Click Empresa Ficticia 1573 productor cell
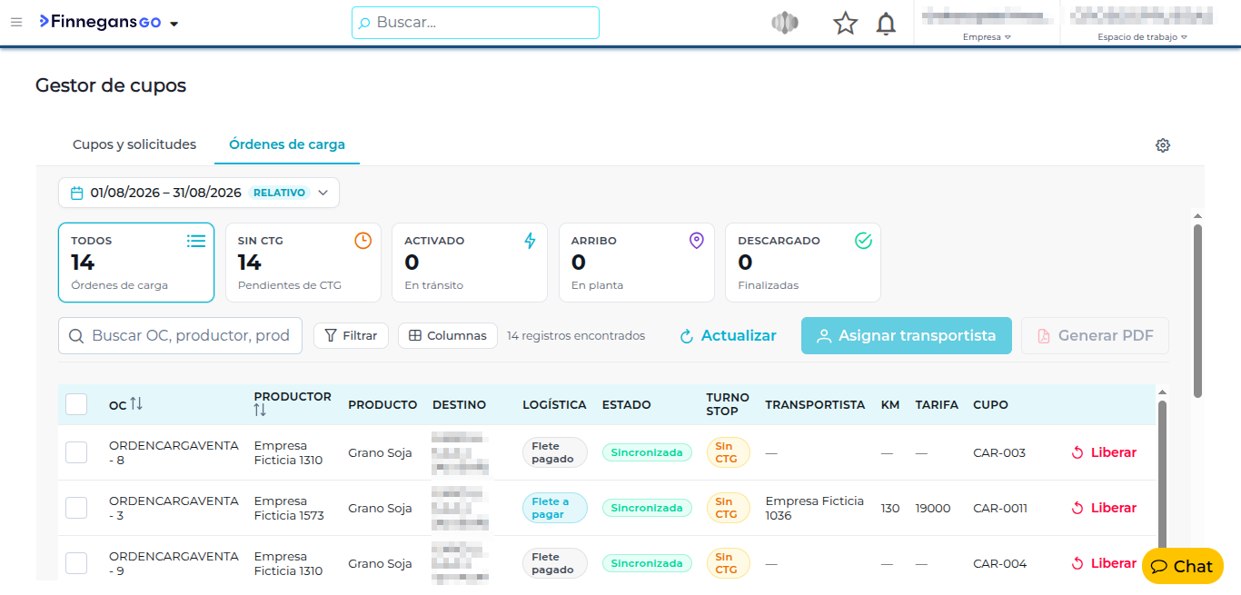Screen dimensions: 1241x595 pos(289,508)
